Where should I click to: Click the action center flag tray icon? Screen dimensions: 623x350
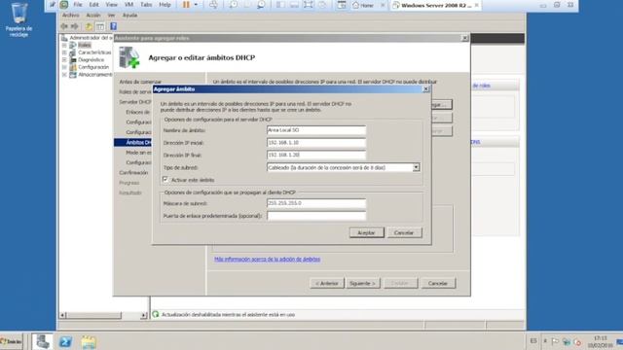pos(555,341)
